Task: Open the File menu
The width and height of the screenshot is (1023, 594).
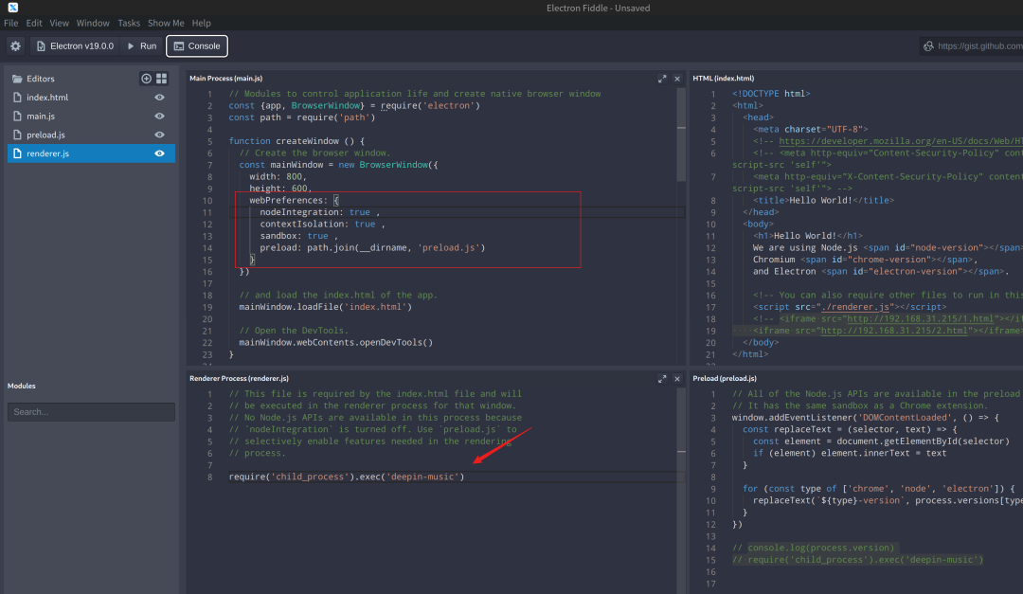Action: 11,23
